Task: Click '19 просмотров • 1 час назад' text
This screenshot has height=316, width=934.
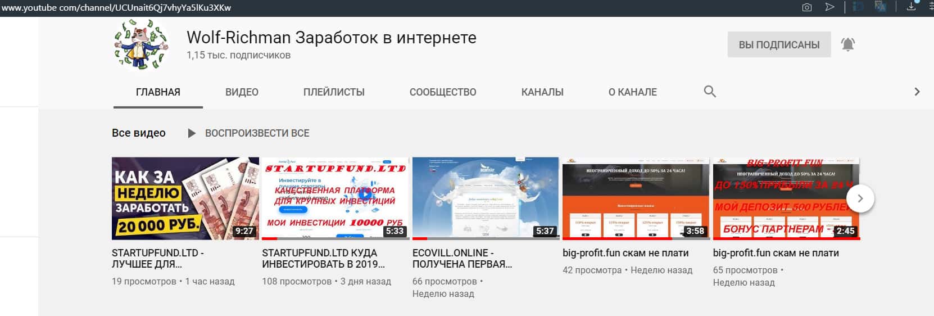Action: click(173, 281)
